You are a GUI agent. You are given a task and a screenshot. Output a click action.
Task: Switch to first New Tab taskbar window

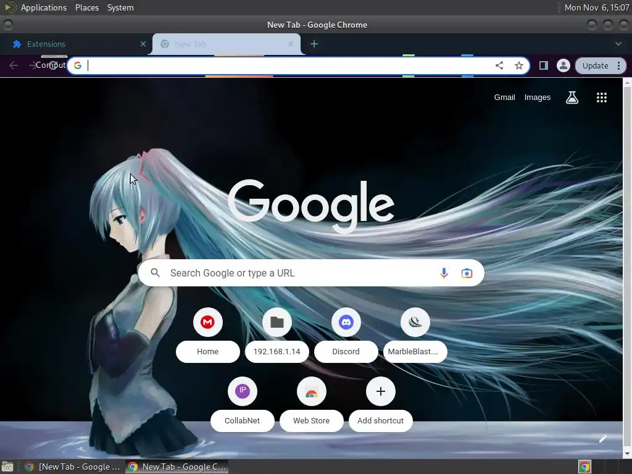tap(73, 467)
